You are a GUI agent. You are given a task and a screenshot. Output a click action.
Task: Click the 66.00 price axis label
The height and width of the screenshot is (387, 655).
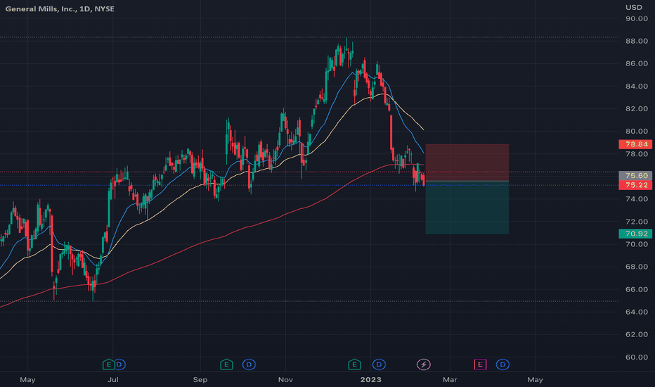pos(637,289)
